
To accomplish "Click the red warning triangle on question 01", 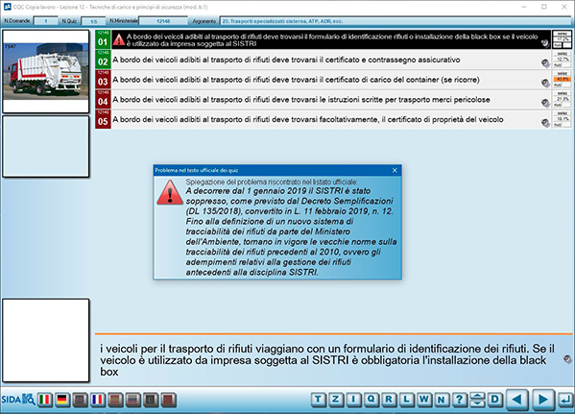I will [119, 39].
